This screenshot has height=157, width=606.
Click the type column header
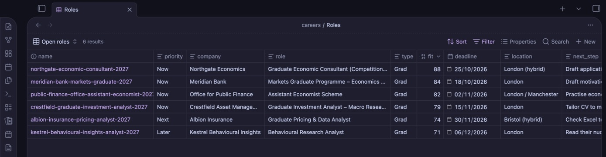pyautogui.click(x=404, y=57)
